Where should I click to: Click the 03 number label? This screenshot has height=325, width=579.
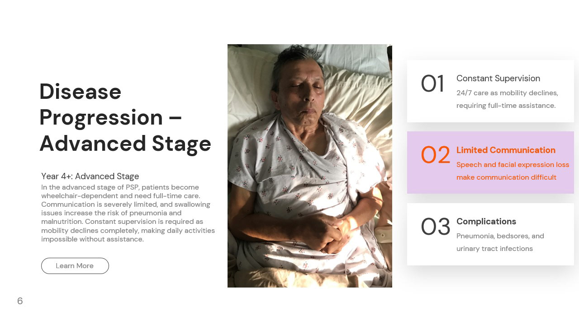click(x=435, y=227)
